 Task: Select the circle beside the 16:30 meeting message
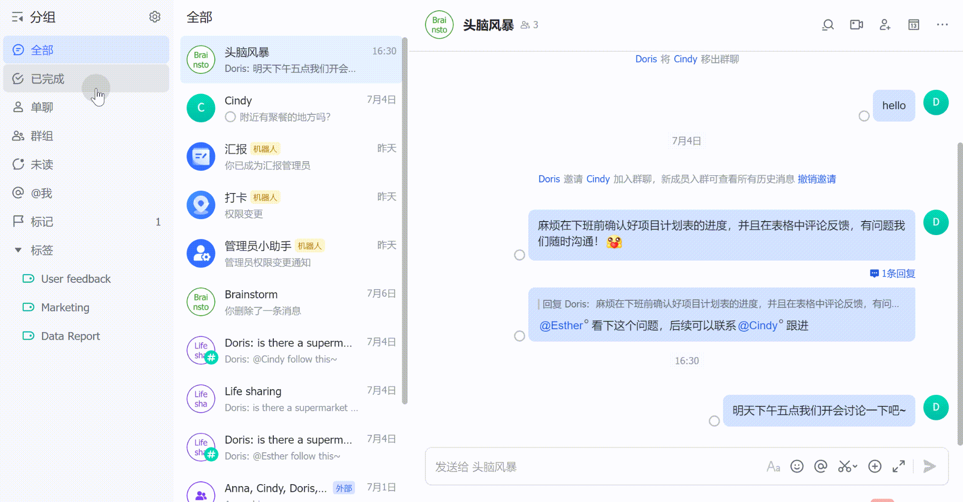tap(714, 421)
